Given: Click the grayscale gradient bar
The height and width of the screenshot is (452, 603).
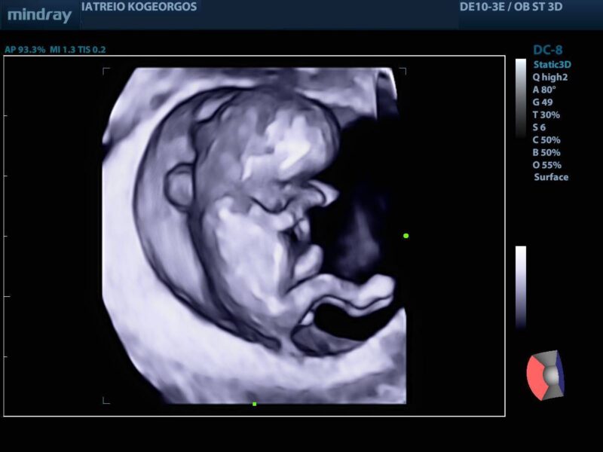Looking at the screenshot, I should [x=521, y=99].
